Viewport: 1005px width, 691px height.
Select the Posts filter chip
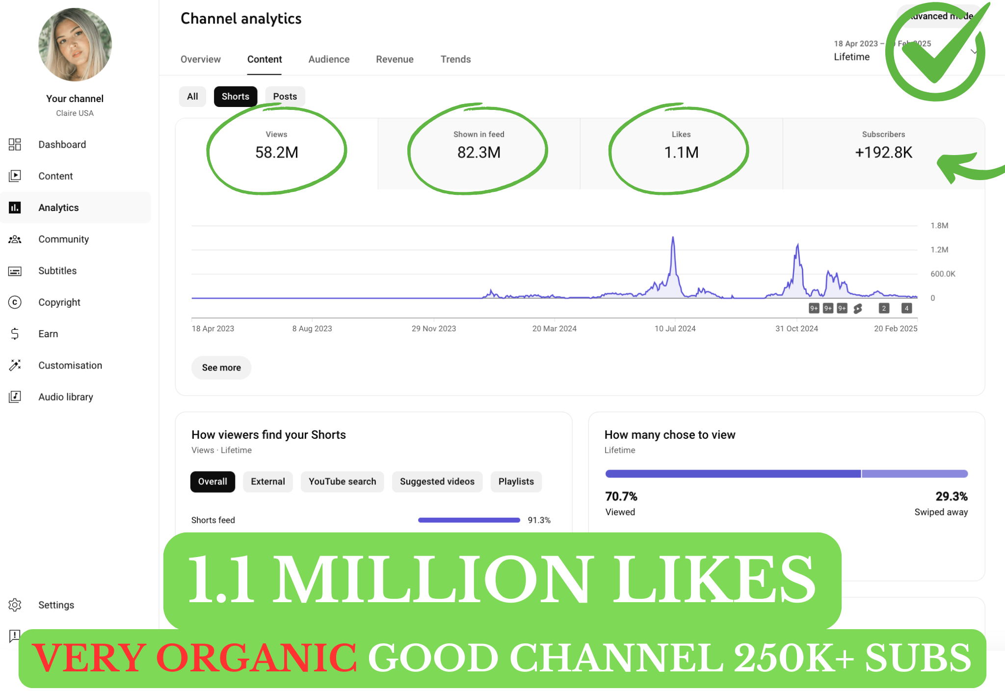(285, 96)
